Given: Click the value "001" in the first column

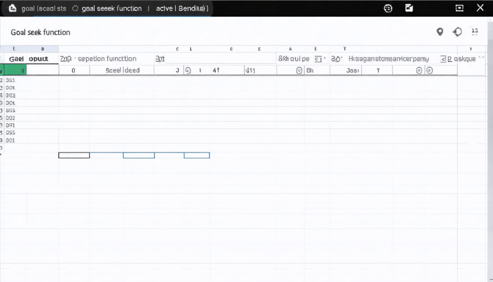Looking at the screenshot, I should point(10,140).
